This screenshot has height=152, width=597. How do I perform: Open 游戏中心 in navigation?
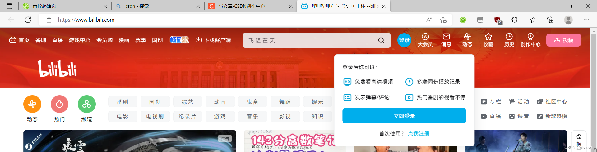click(80, 40)
